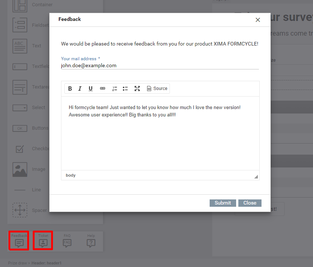Click into the mail address field
Screen dimensions: 313x267
point(160,66)
